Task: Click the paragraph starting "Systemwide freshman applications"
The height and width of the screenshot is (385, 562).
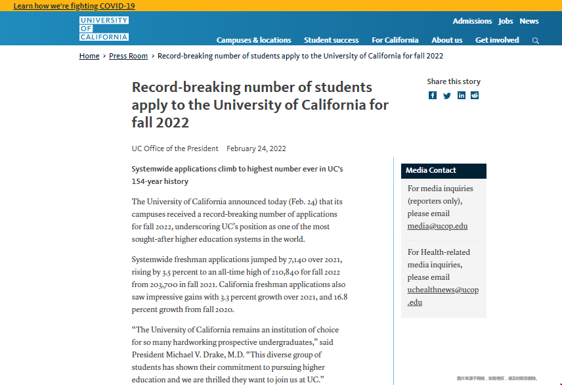Action: point(240,284)
